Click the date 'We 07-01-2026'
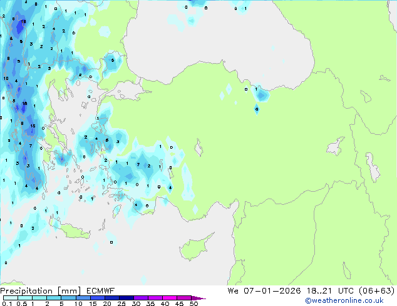Image resolution: width=397 pixels, height=306 pixels. pyautogui.click(x=264, y=291)
